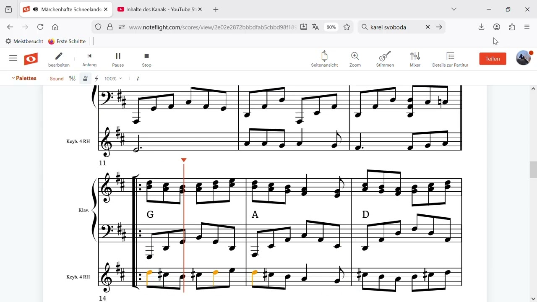Click measure number 11
Screen dimensions: 537x302
[103, 163]
